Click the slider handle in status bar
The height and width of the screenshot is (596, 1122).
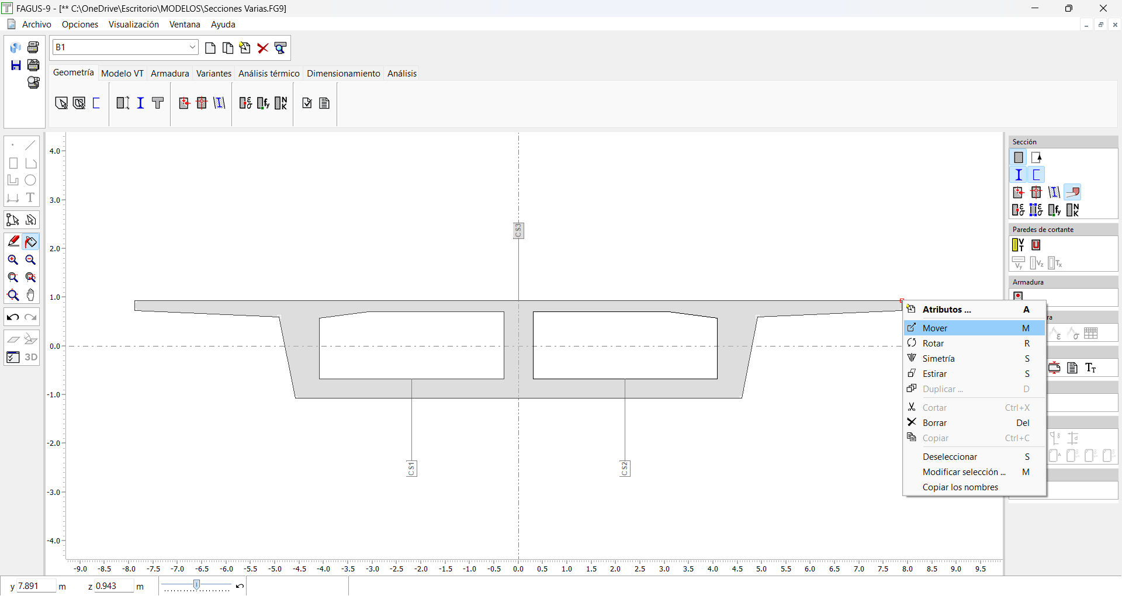[197, 585]
